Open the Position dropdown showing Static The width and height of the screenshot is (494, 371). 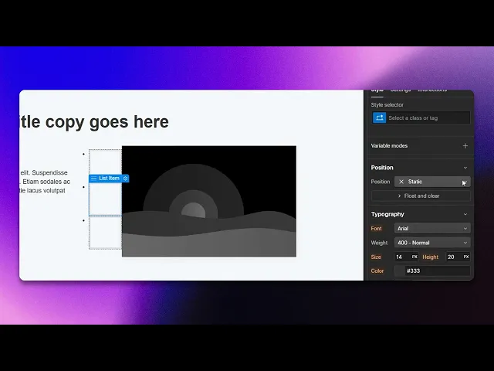click(432, 182)
